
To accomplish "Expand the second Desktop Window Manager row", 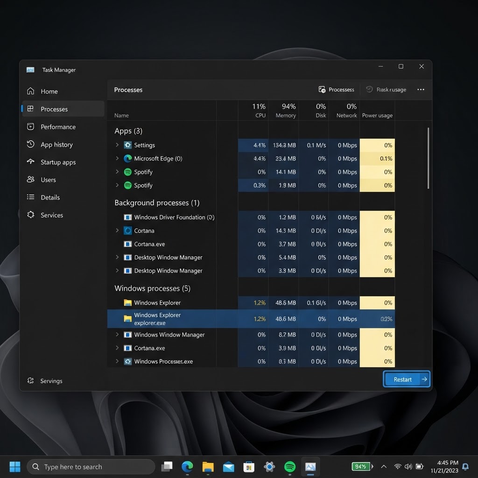I will point(117,270).
